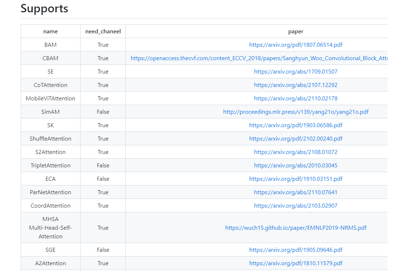Image resolution: width=410 pixels, height=271 pixels.
Task: Open the SimAM proceedings.mlr.press paper
Action: [x=296, y=112]
